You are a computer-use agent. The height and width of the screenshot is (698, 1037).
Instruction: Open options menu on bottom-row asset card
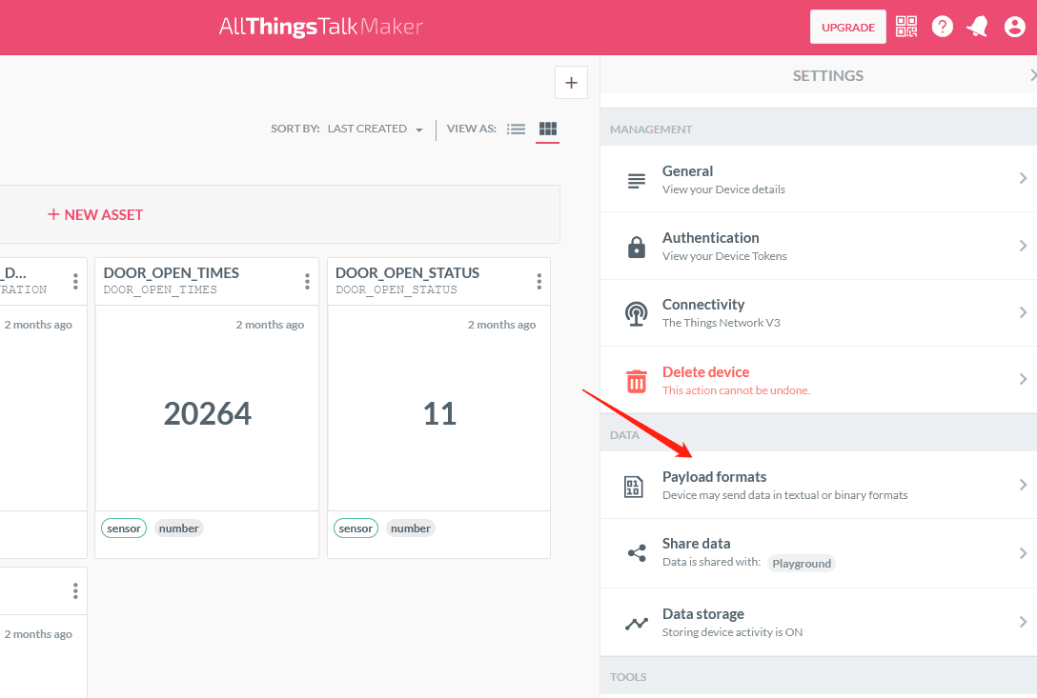click(x=75, y=591)
